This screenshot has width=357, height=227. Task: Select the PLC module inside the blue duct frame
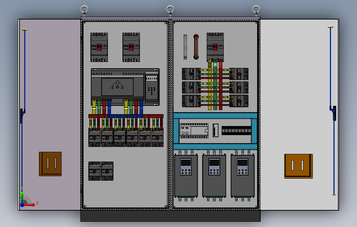point(194,131)
